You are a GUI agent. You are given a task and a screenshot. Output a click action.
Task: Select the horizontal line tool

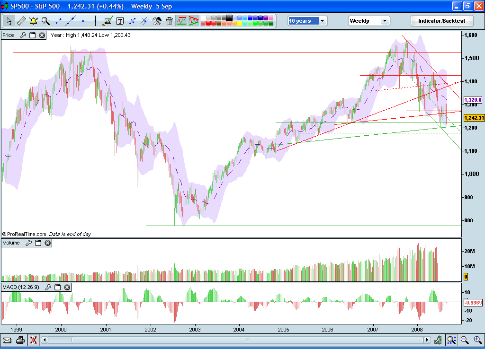83,21
